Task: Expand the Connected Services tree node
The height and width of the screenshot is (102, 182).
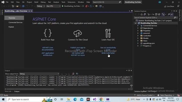Action: tap(138, 25)
